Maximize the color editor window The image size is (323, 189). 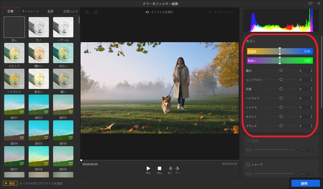(x=310, y=3)
